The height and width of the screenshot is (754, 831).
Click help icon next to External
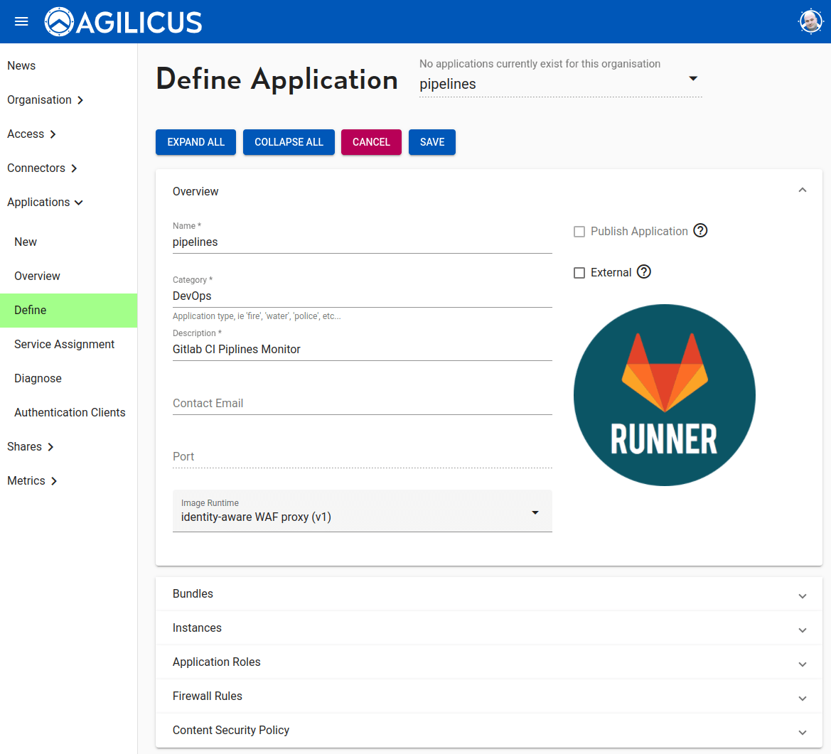pyautogui.click(x=644, y=272)
